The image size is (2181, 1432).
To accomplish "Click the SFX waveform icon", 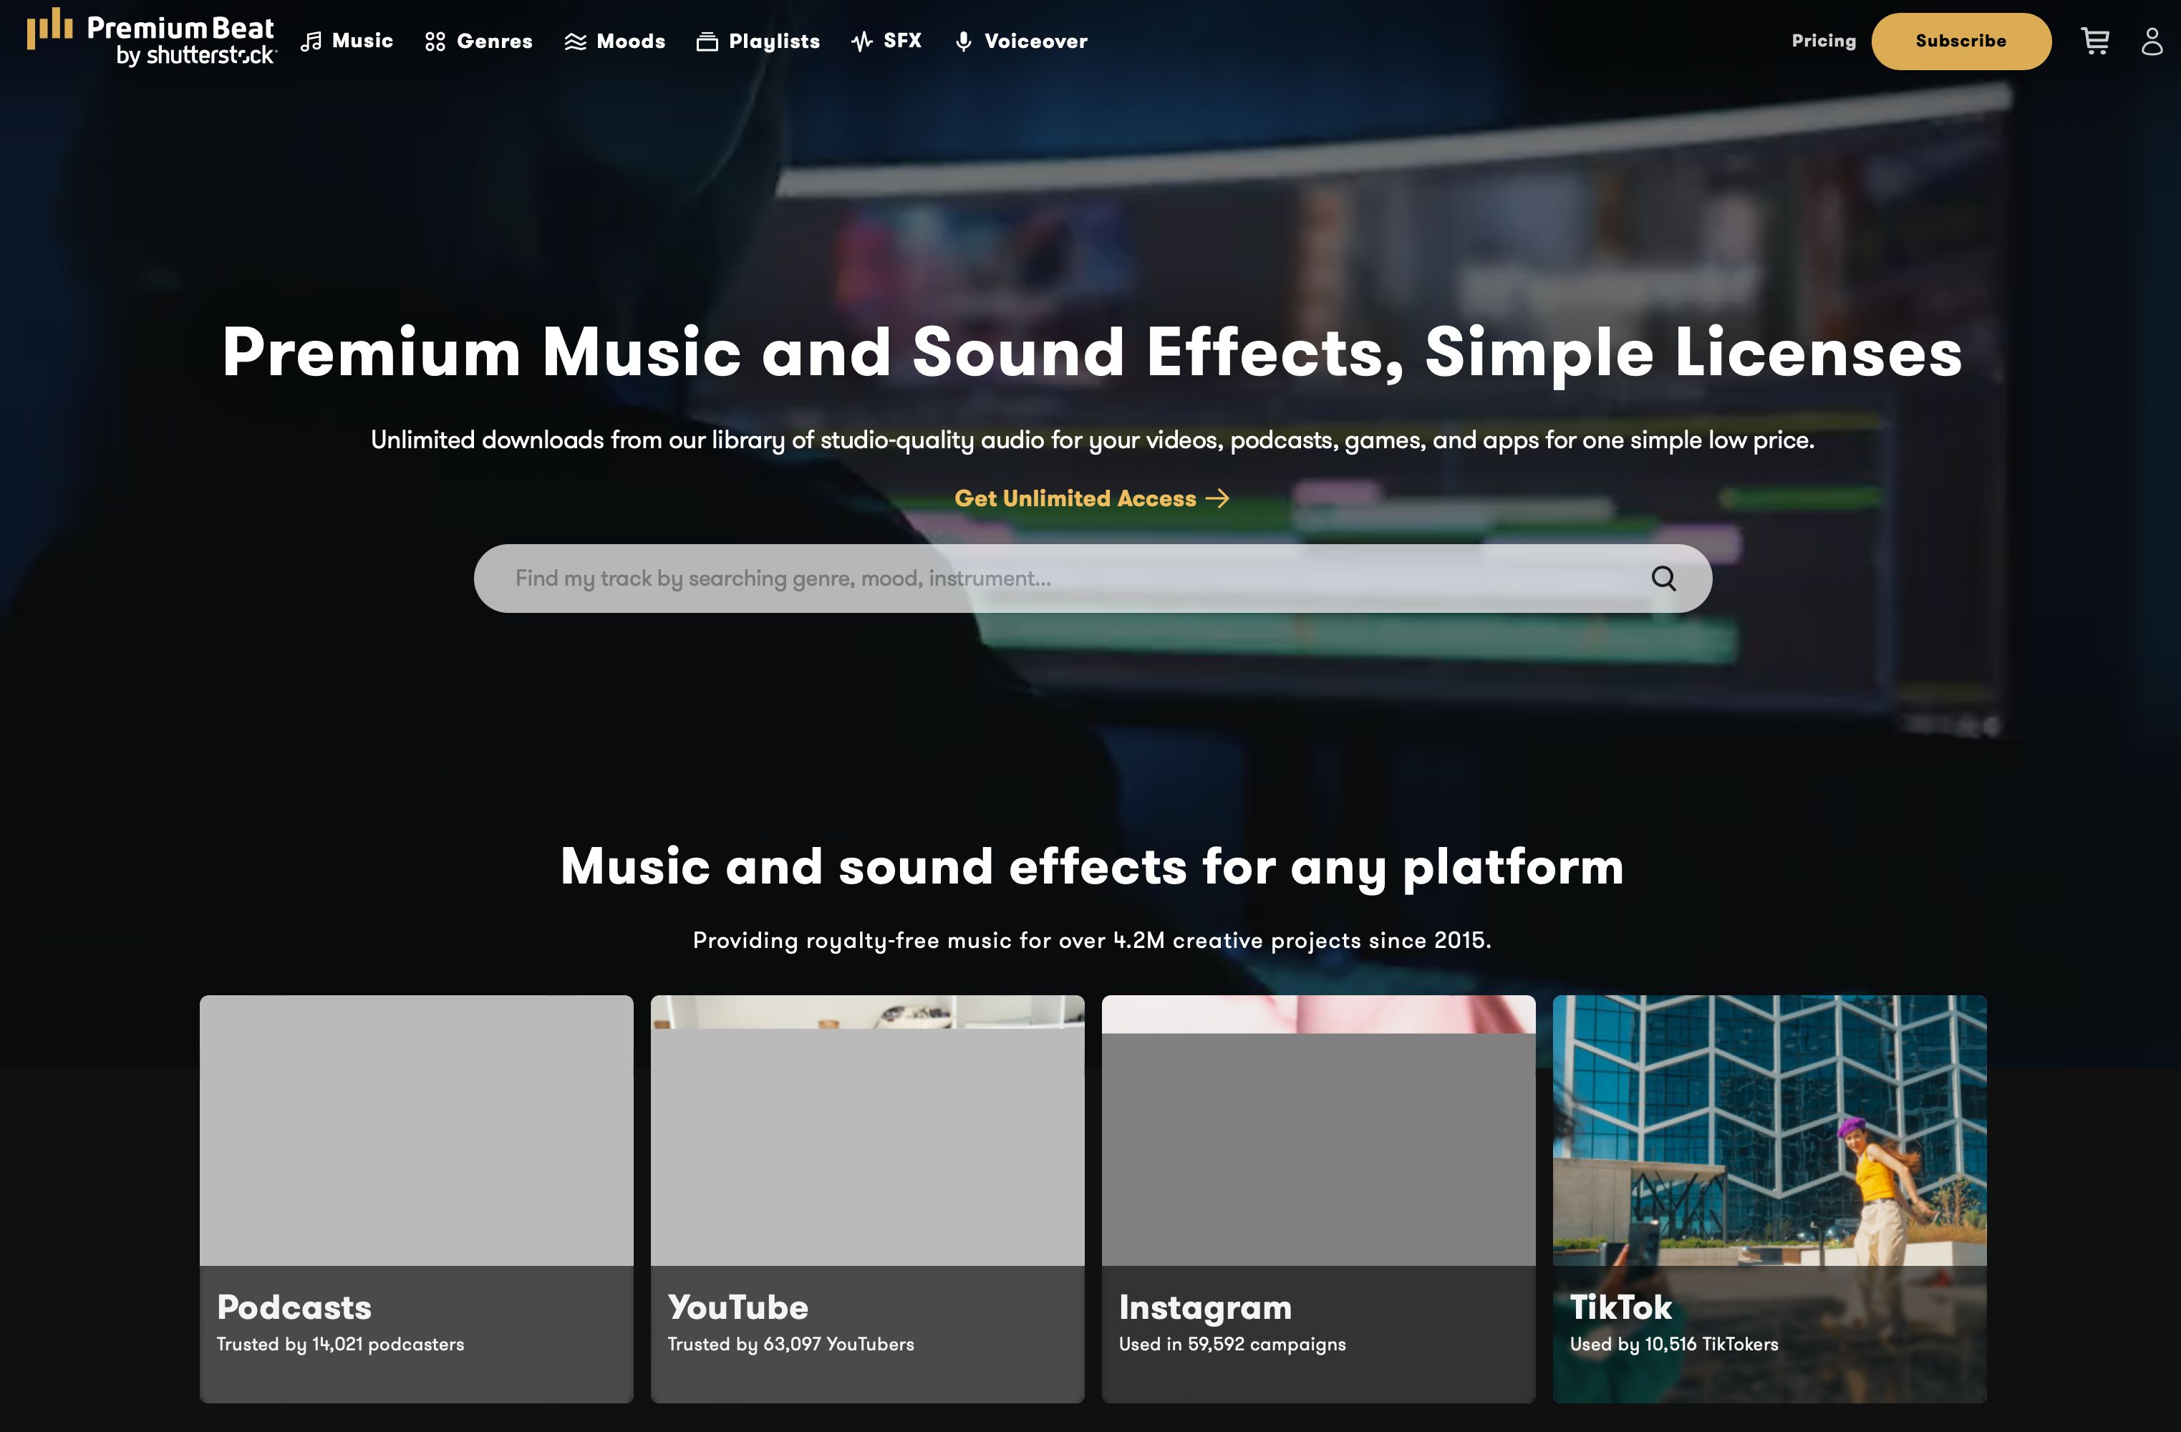I will (861, 42).
